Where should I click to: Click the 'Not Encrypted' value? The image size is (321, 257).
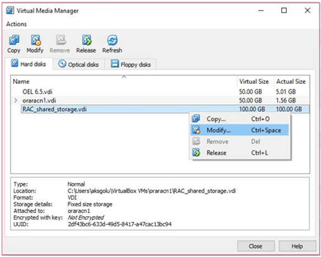pos(86,217)
